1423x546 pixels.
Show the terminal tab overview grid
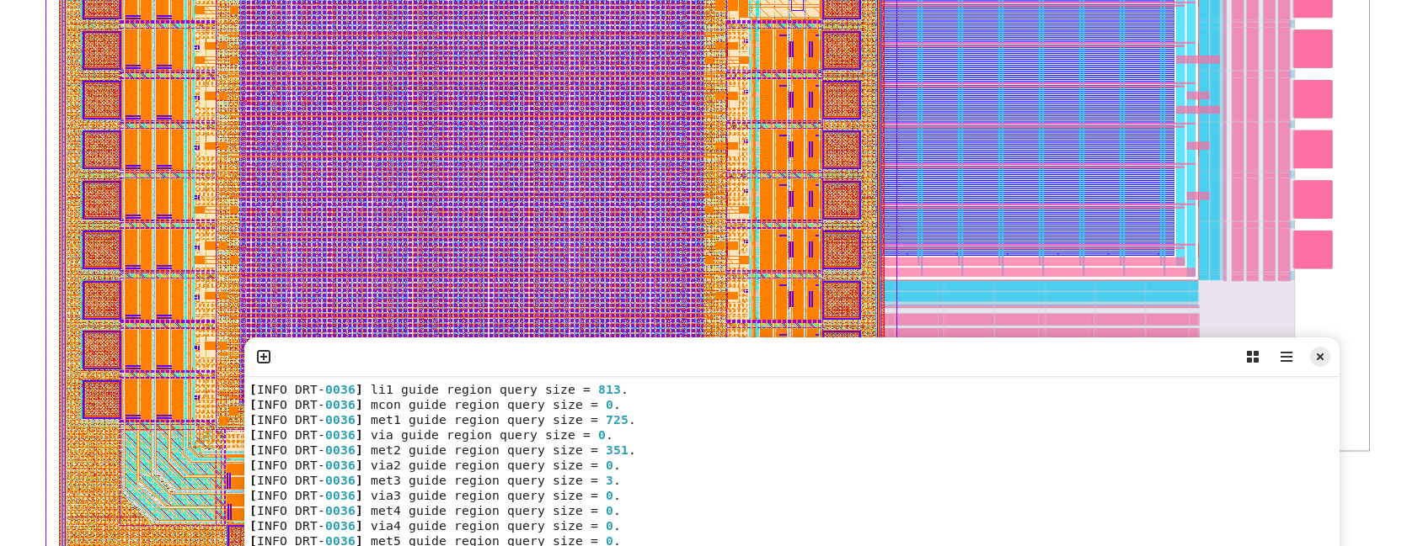(x=1252, y=357)
